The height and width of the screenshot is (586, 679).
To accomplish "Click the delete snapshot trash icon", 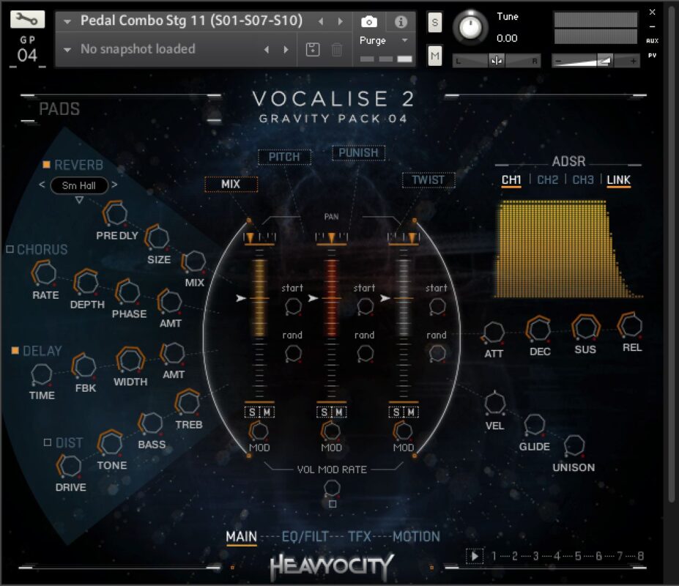I will tap(337, 49).
